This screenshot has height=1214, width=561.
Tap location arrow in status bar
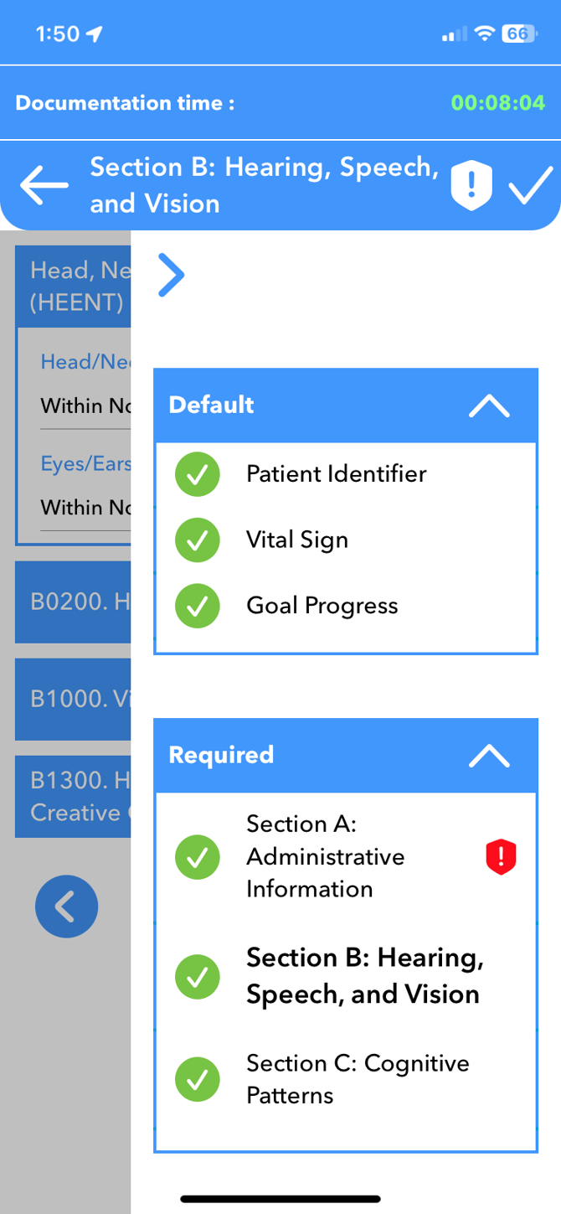(95, 34)
